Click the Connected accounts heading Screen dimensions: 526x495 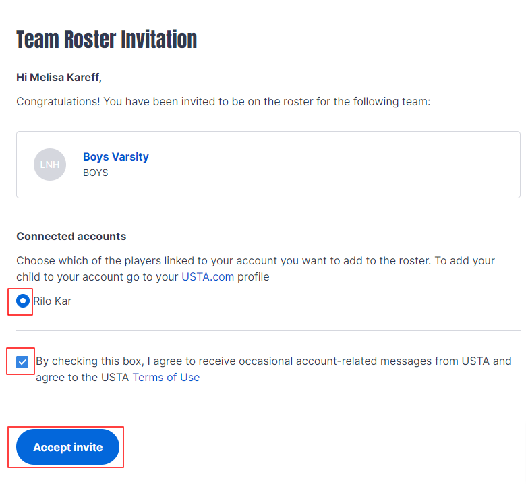click(71, 236)
